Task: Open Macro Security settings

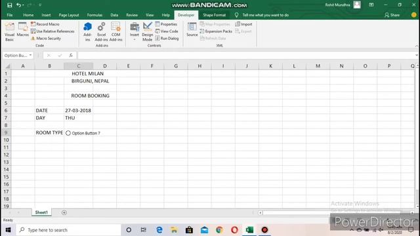Action: [x=46, y=38]
